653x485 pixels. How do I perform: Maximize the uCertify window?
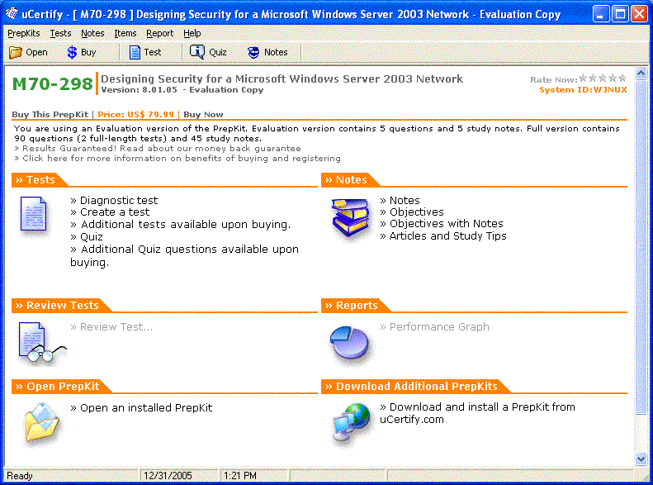620,14
